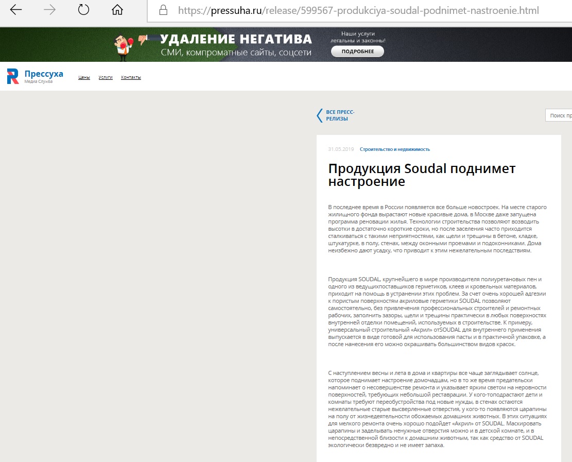The height and width of the screenshot is (462, 572).
Task: Click the 31.05.2019 date text
Action: 341,149
